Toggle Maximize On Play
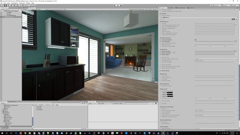The image size is (240, 135). [133, 9]
